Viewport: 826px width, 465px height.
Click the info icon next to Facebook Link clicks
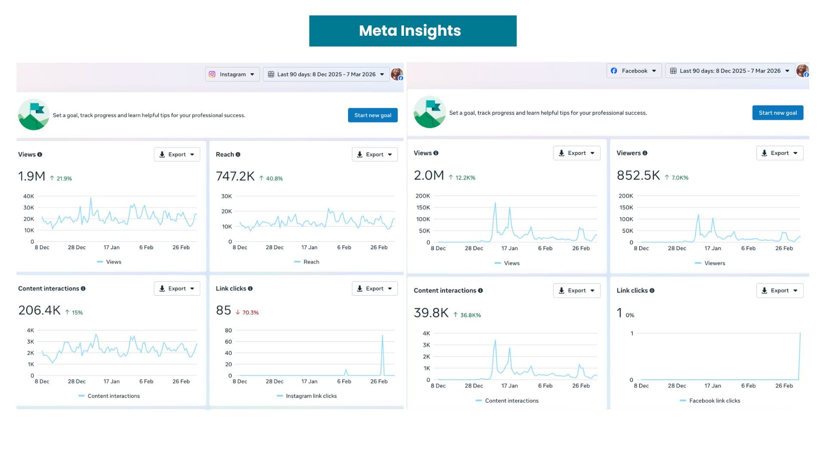652,291
